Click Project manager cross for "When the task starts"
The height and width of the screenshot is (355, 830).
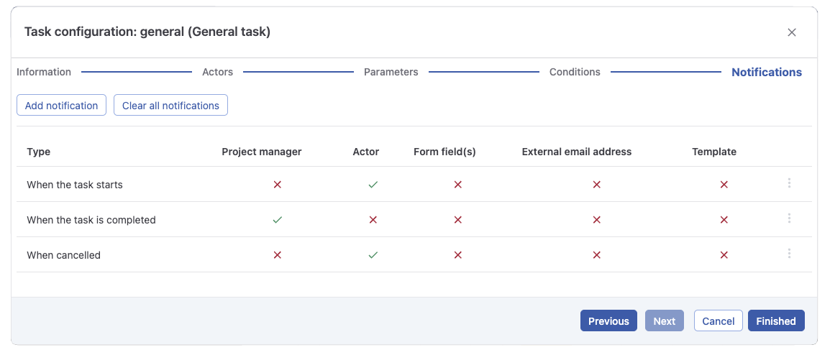click(278, 185)
